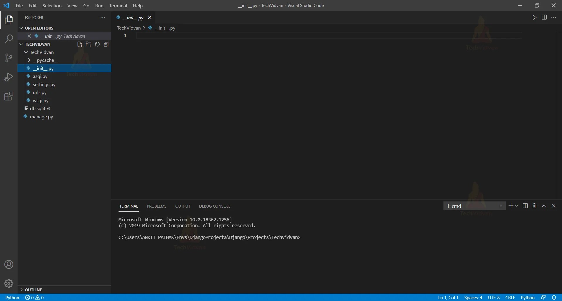This screenshot has height=301, width=562.
Task: Split the editor to the right
Action: pos(544,17)
